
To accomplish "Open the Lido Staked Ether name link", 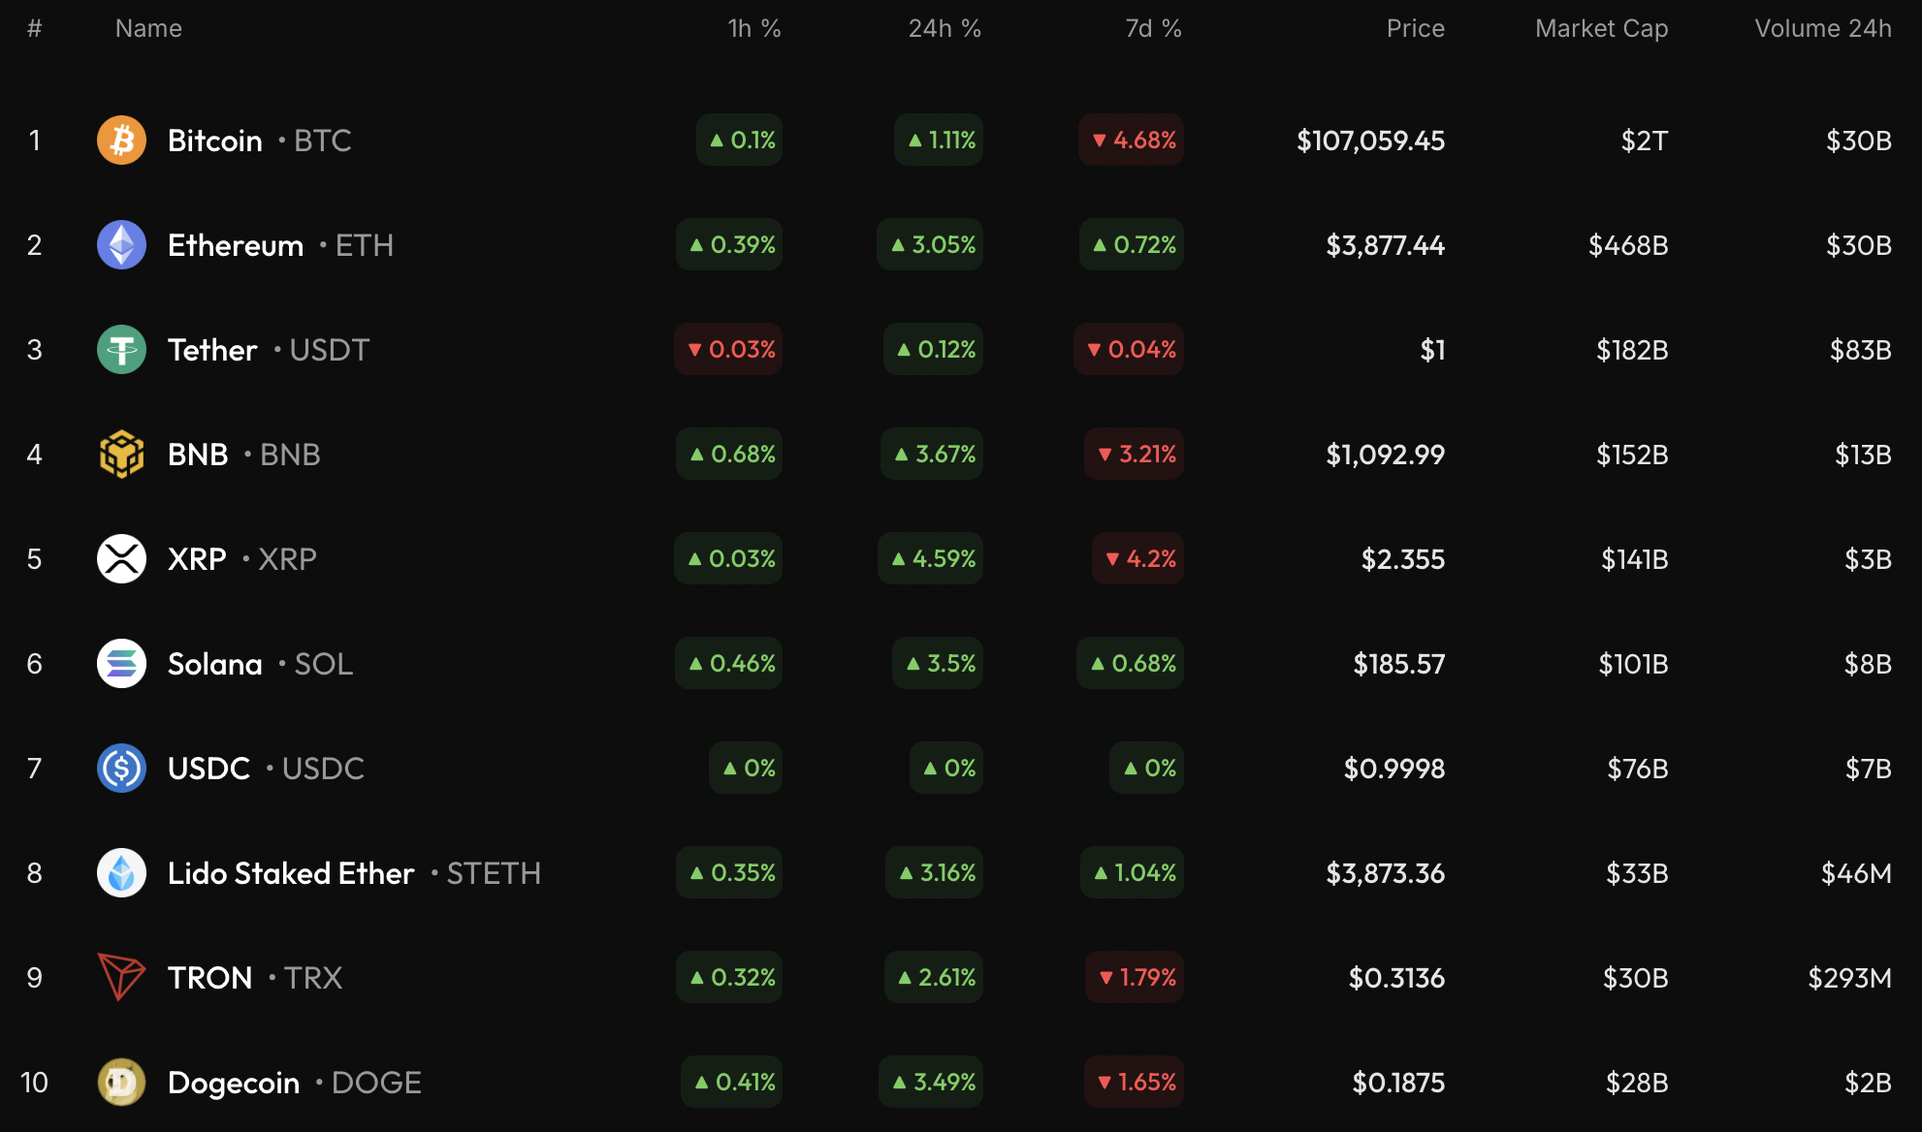I will [x=291, y=873].
